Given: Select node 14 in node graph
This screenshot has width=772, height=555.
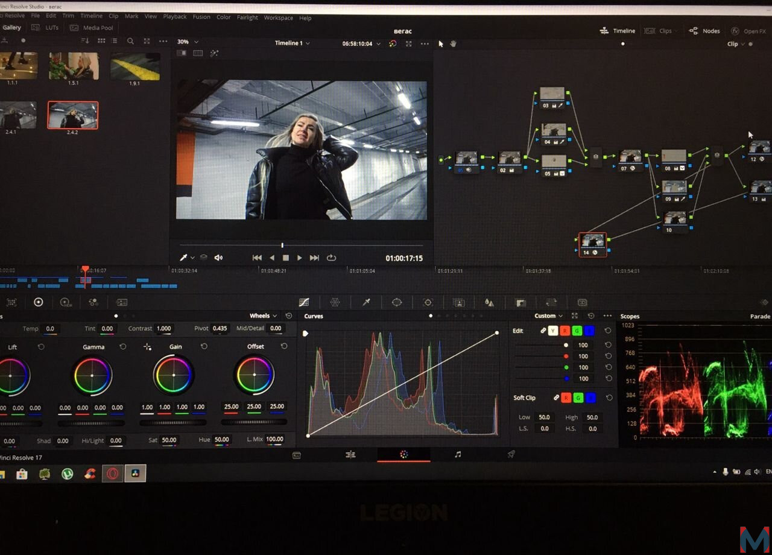Looking at the screenshot, I should point(593,244).
